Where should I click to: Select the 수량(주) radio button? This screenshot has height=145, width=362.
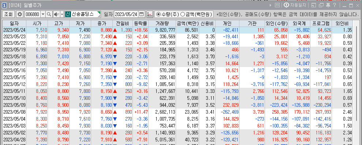[158, 14]
